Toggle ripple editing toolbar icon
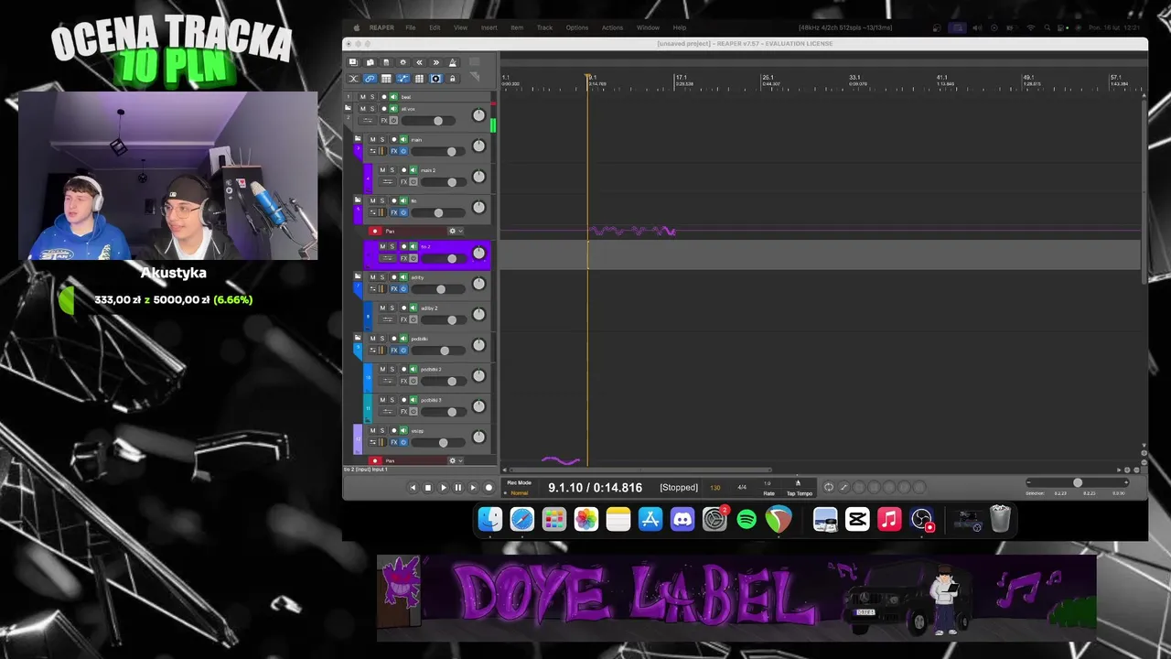Screen dimensions: 1171x659 tap(386, 79)
